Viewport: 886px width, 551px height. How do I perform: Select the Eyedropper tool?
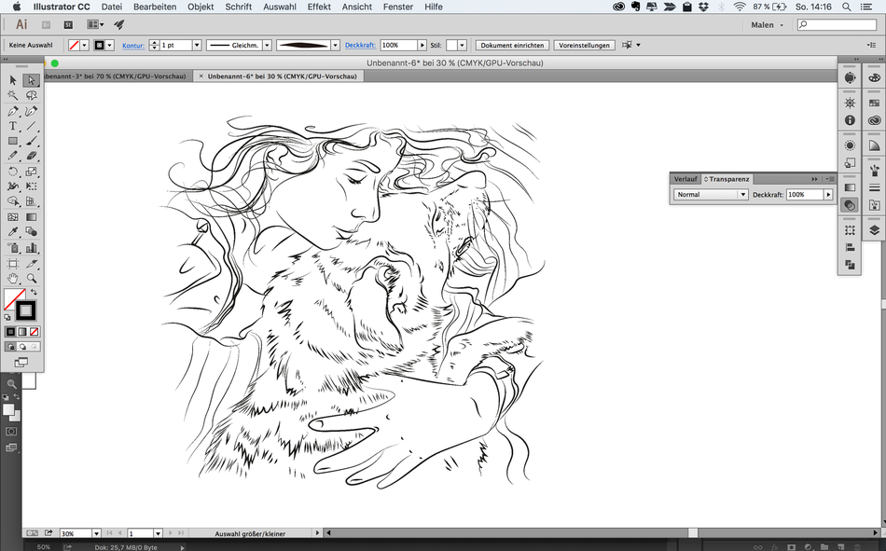point(13,232)
